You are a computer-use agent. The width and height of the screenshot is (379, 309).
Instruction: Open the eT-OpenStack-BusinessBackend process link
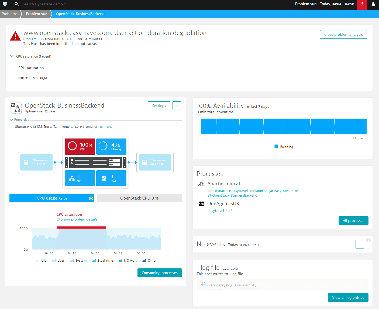tap(232, 196)
